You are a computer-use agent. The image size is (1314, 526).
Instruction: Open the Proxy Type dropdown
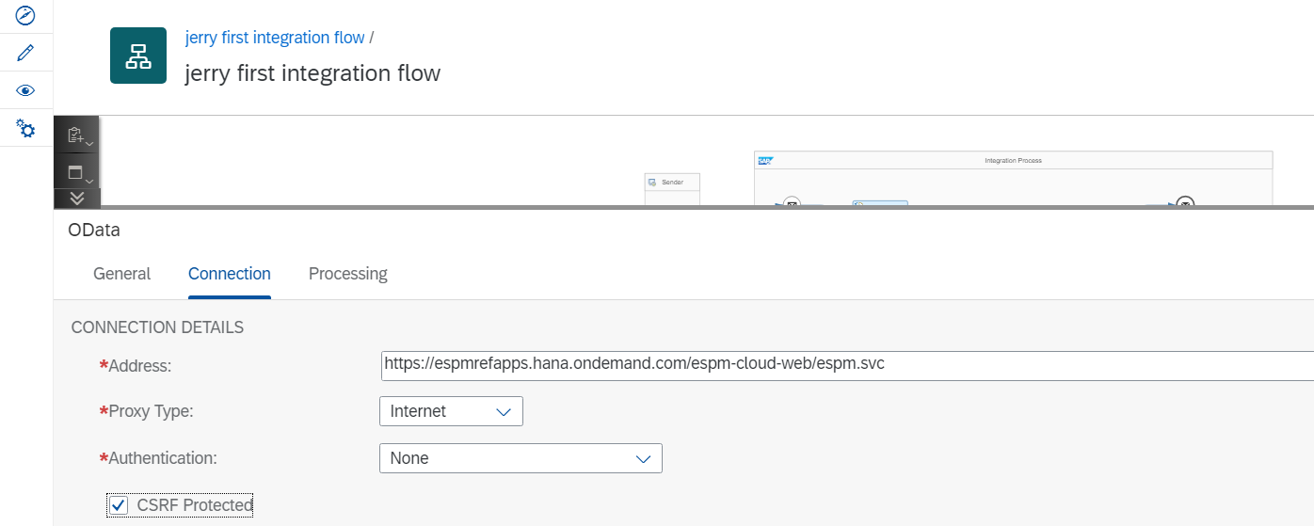[x=451, y=411]
